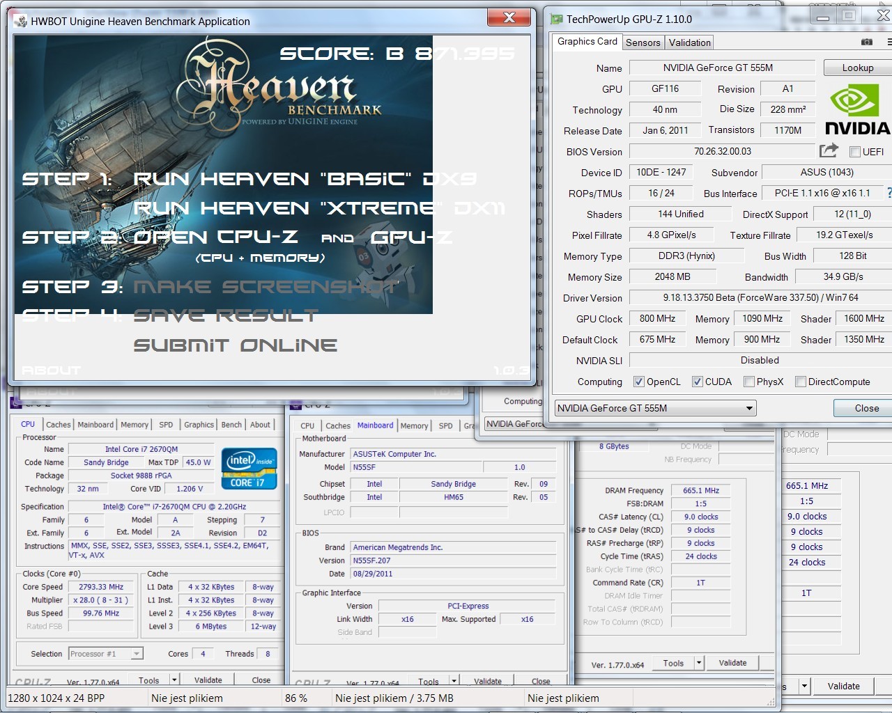
Task: Click Save Result in HWBOT
Action: tap(226, 316)
